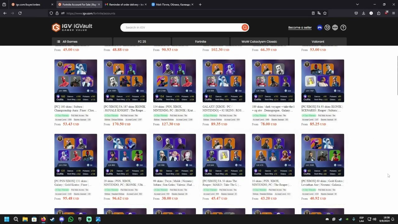Switch to the Mail tab
The height and width of the screenshot is (224, 398).
(172, 5)
